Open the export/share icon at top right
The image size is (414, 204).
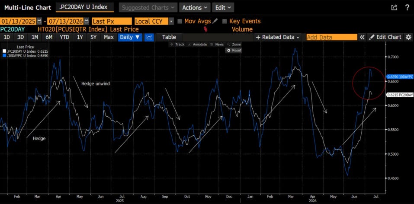(x=394, y=7)
